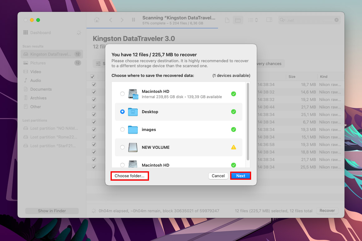Clear the .nef search query
The image size is (362, 241).
(336, 20)
